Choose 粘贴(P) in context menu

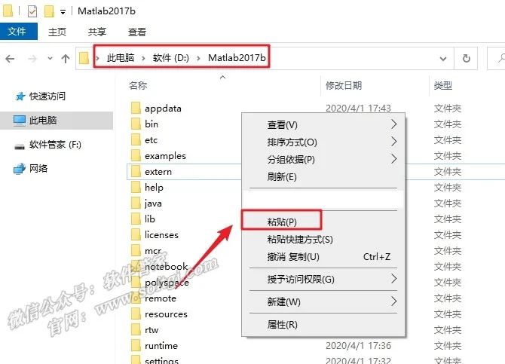[x=323, y=222]
